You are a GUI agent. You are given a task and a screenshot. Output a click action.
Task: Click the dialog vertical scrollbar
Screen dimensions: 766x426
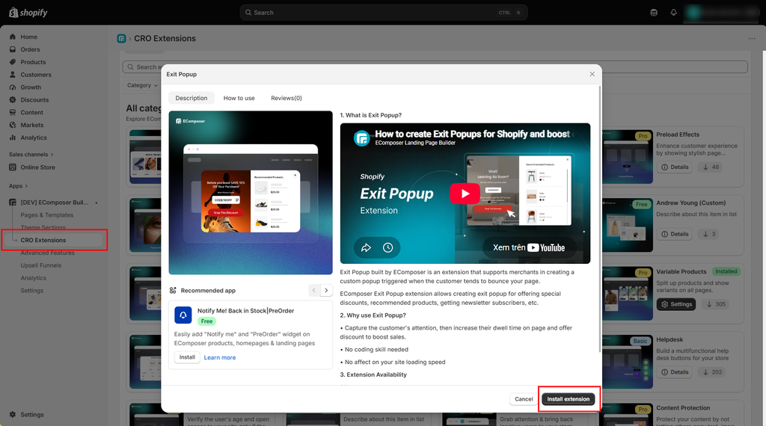click(600, 220)
